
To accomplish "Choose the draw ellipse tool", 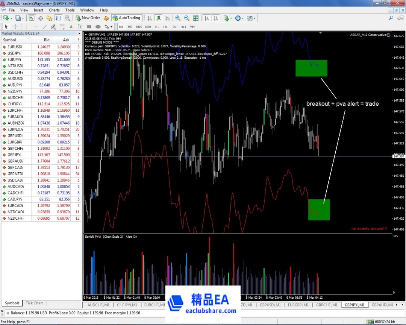I will click(98, 27).
